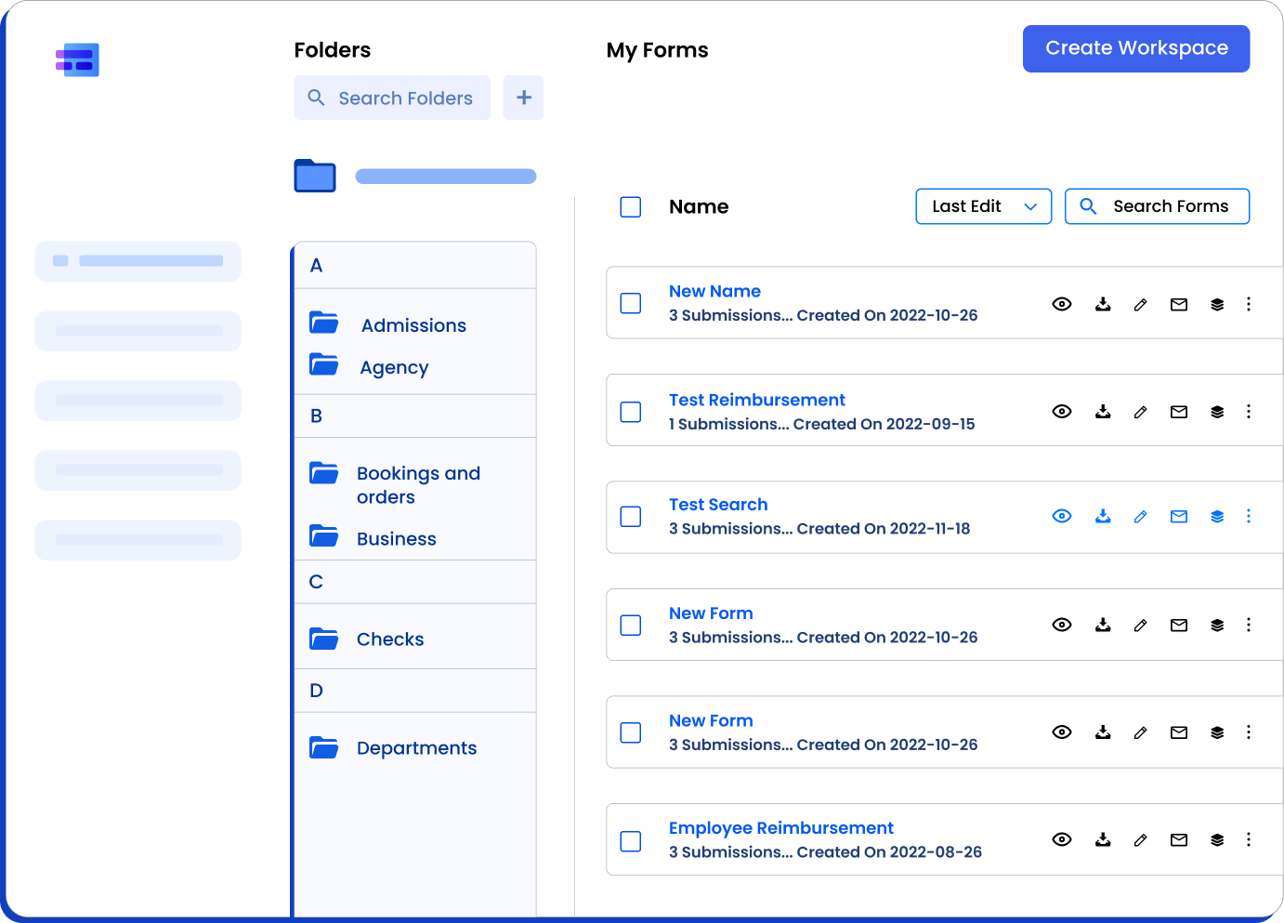Open the three-dot menu for Test Reimbursement
This screenshot has width=1284, height=923.
pos(1249,412)
